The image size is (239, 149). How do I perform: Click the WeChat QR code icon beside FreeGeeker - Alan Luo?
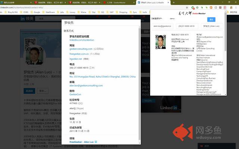(96, 142)
